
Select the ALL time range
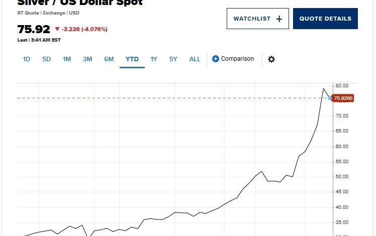coord(195,59)
